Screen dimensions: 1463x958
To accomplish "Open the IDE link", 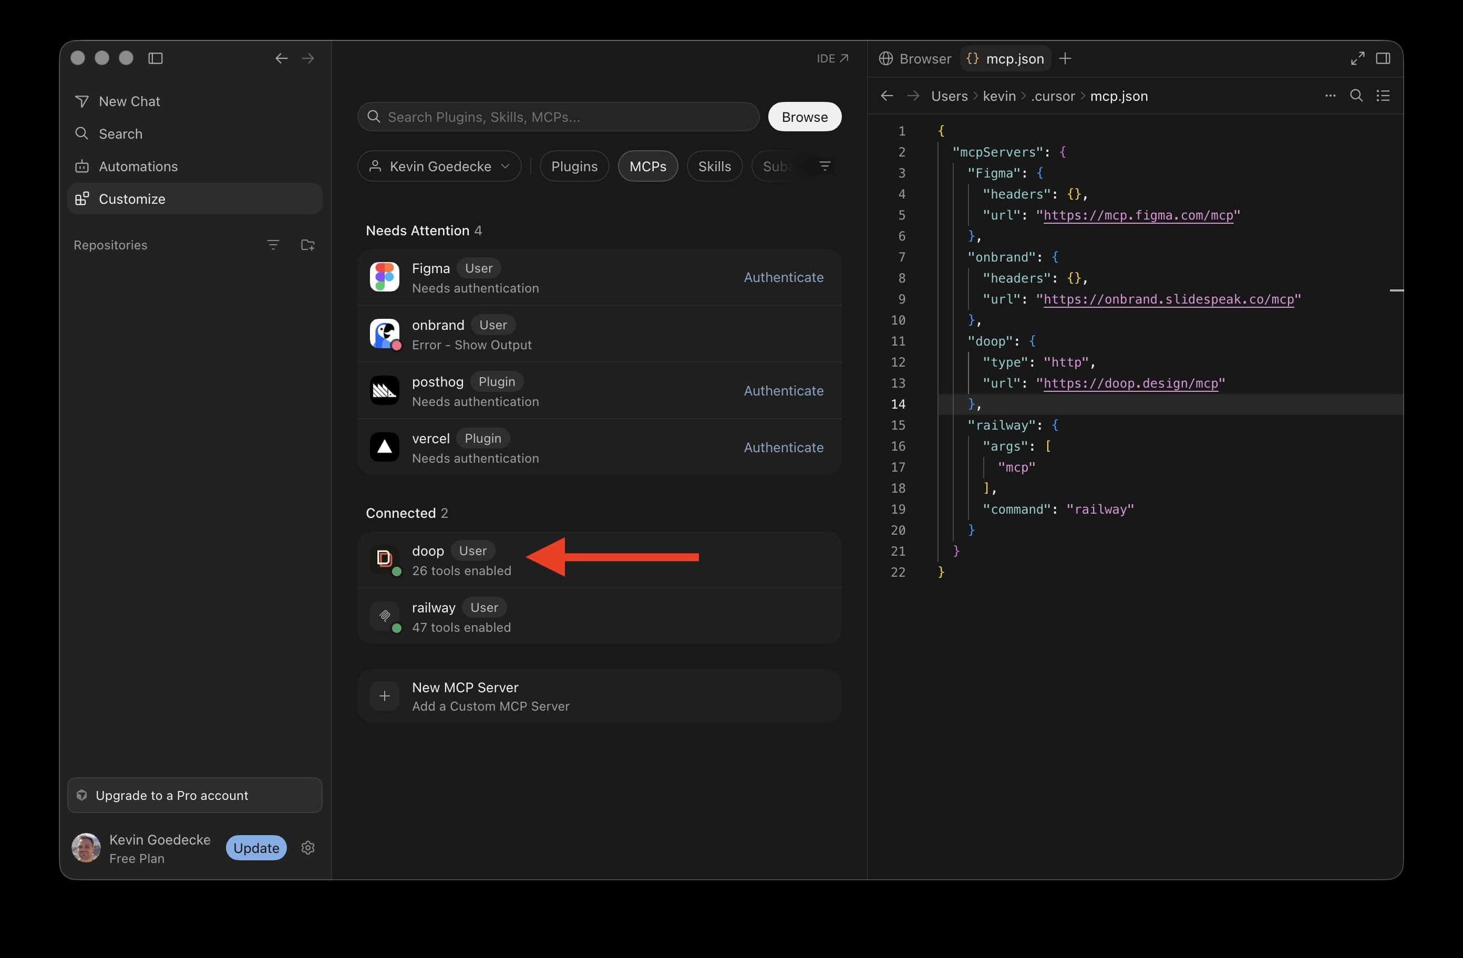I will pyautogui.click(x=832, y=58).
